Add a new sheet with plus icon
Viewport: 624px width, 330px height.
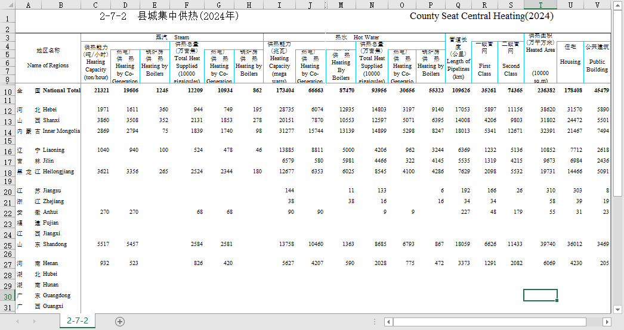pyautogui.click(x=120, y=321)
